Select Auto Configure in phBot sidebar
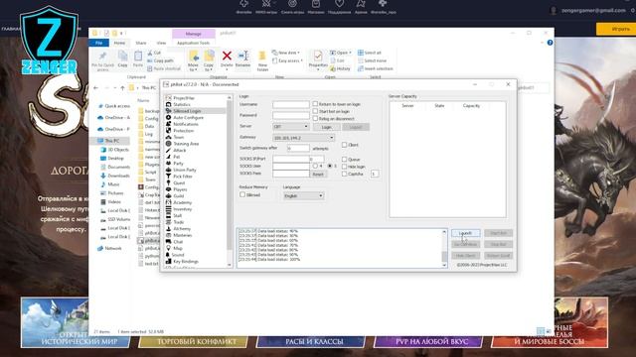The width and height of the screenshot is (636, 357). (x=188, y=117)
